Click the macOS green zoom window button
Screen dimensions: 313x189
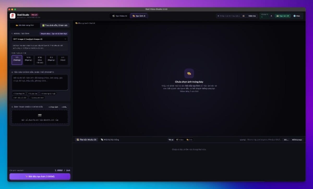click(15, 9)
